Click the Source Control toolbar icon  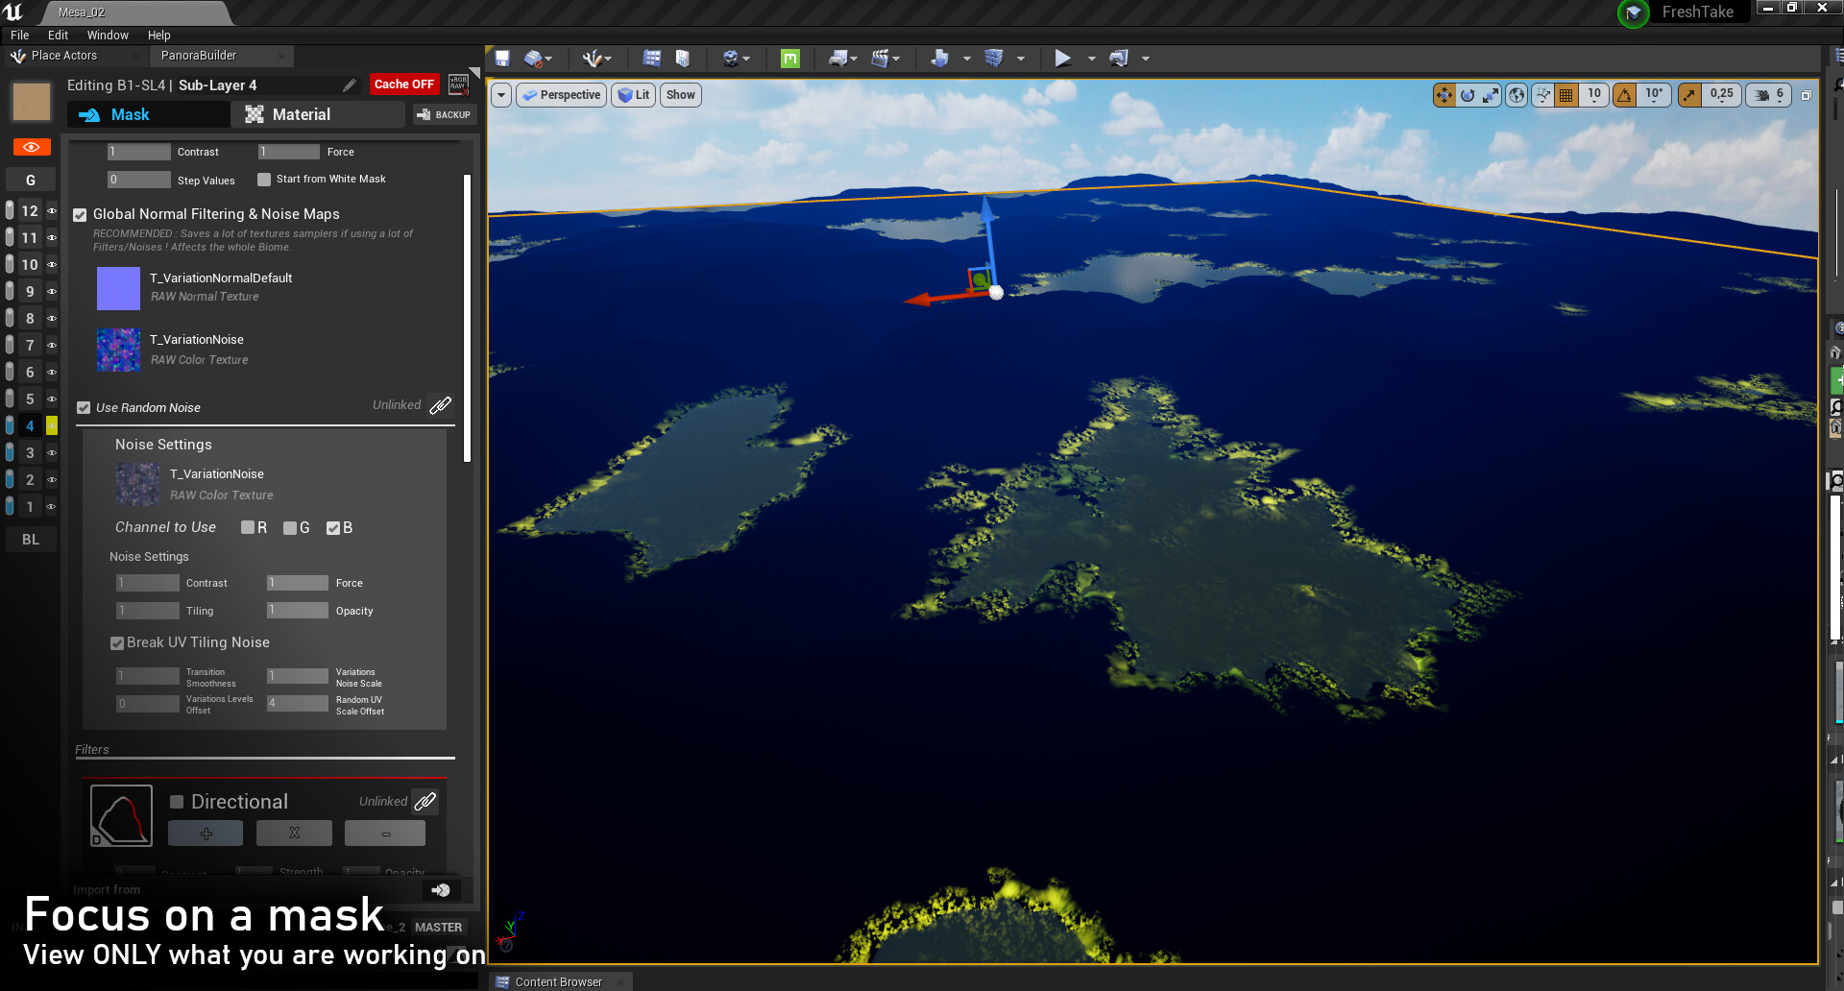pos(534,59)
